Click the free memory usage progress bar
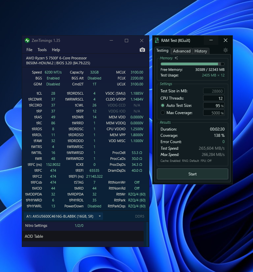 point(192,64)
